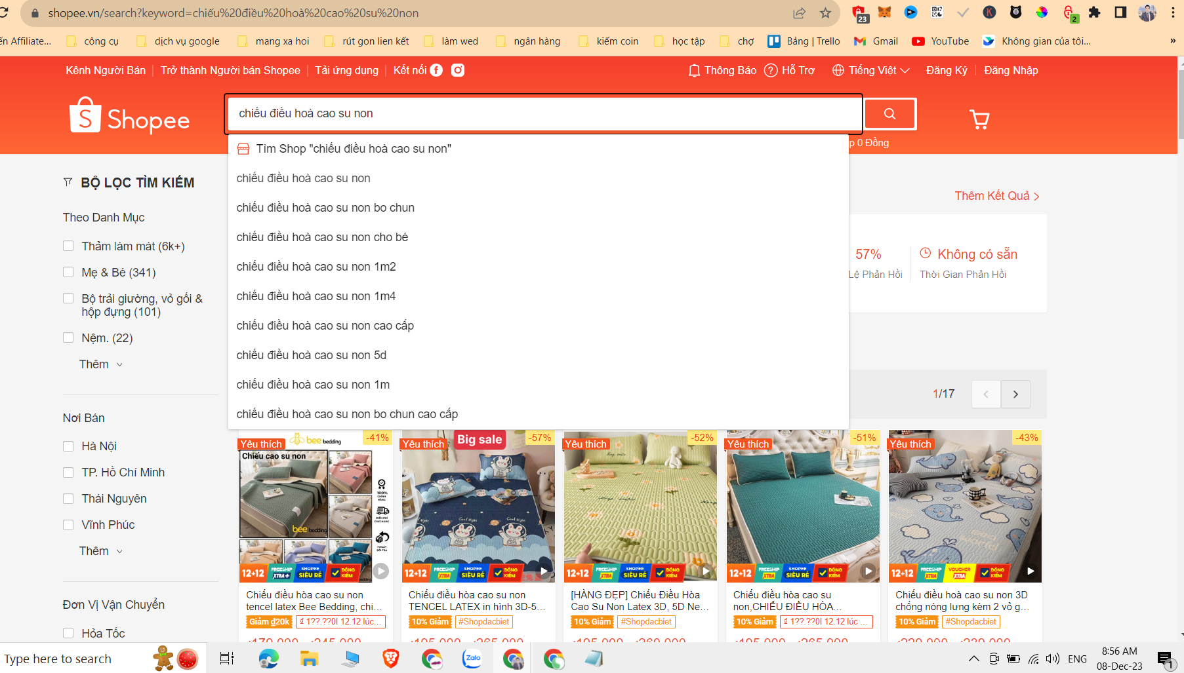The image size is (1184, 673).
Task: Click the Đăng Nhập link
Action: (x=1010, y=70)
